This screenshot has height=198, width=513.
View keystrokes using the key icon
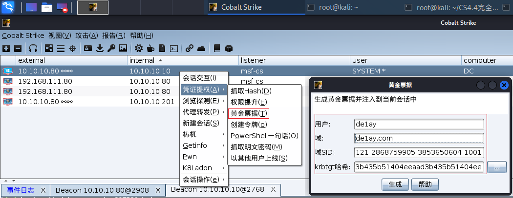tap(111, 49)
